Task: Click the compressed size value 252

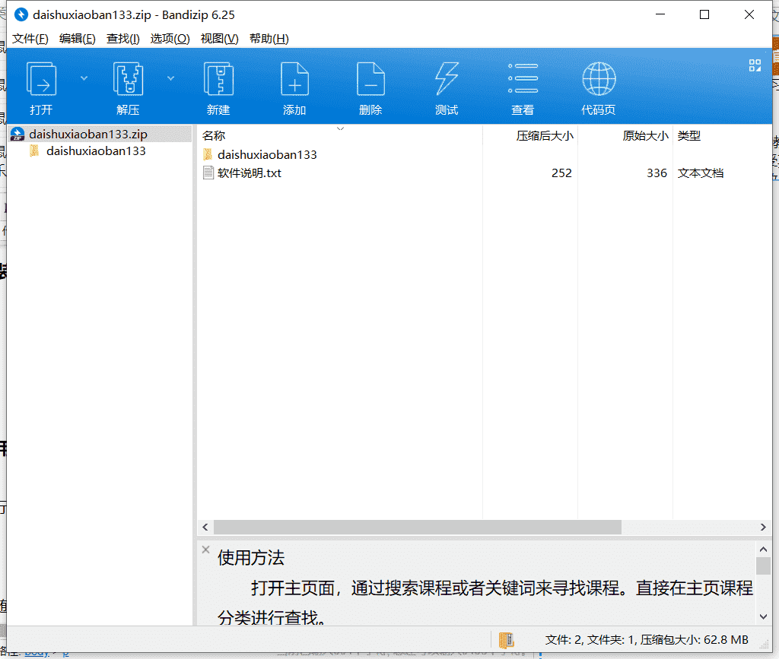Action: 561,173
